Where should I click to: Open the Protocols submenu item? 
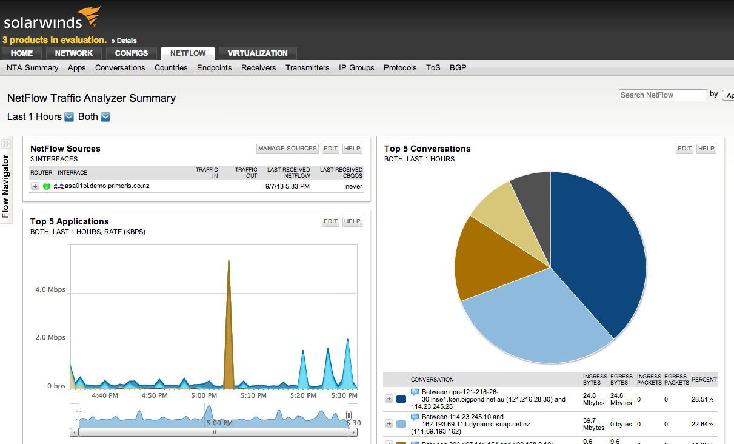click(x=400, y=68)
